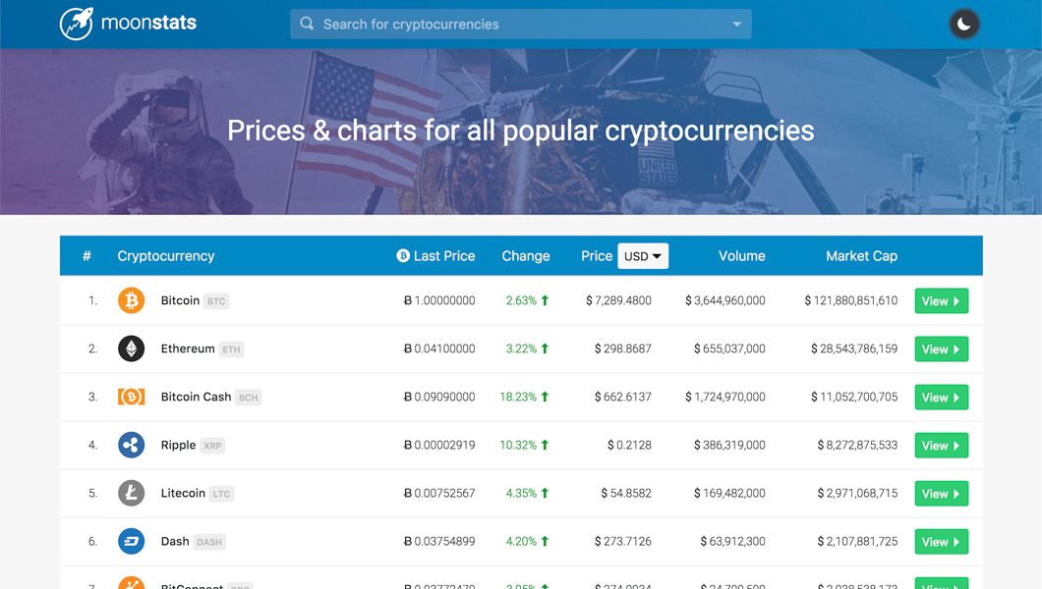Click the Bitcoin icon in Last Price header
Image resolution: width=1042 pixels, height=589 pixels.
click(x=403, y=256)
